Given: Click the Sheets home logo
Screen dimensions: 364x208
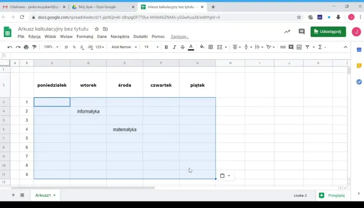Looking at the screenshot, I should (x=7, y=32).
